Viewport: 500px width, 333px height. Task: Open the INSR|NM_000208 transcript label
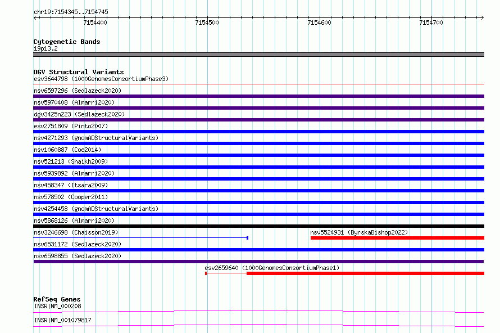click(x=57, y=306)
